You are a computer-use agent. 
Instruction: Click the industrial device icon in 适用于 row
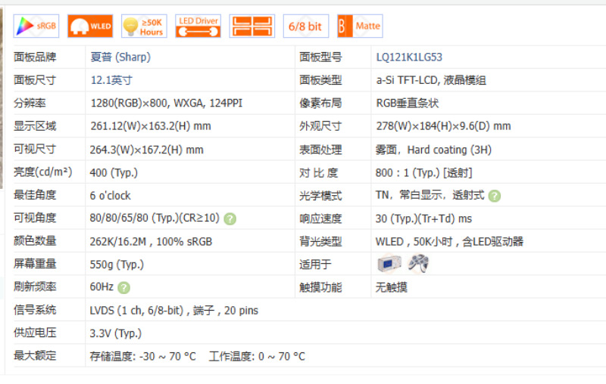[x=389, y=264]
